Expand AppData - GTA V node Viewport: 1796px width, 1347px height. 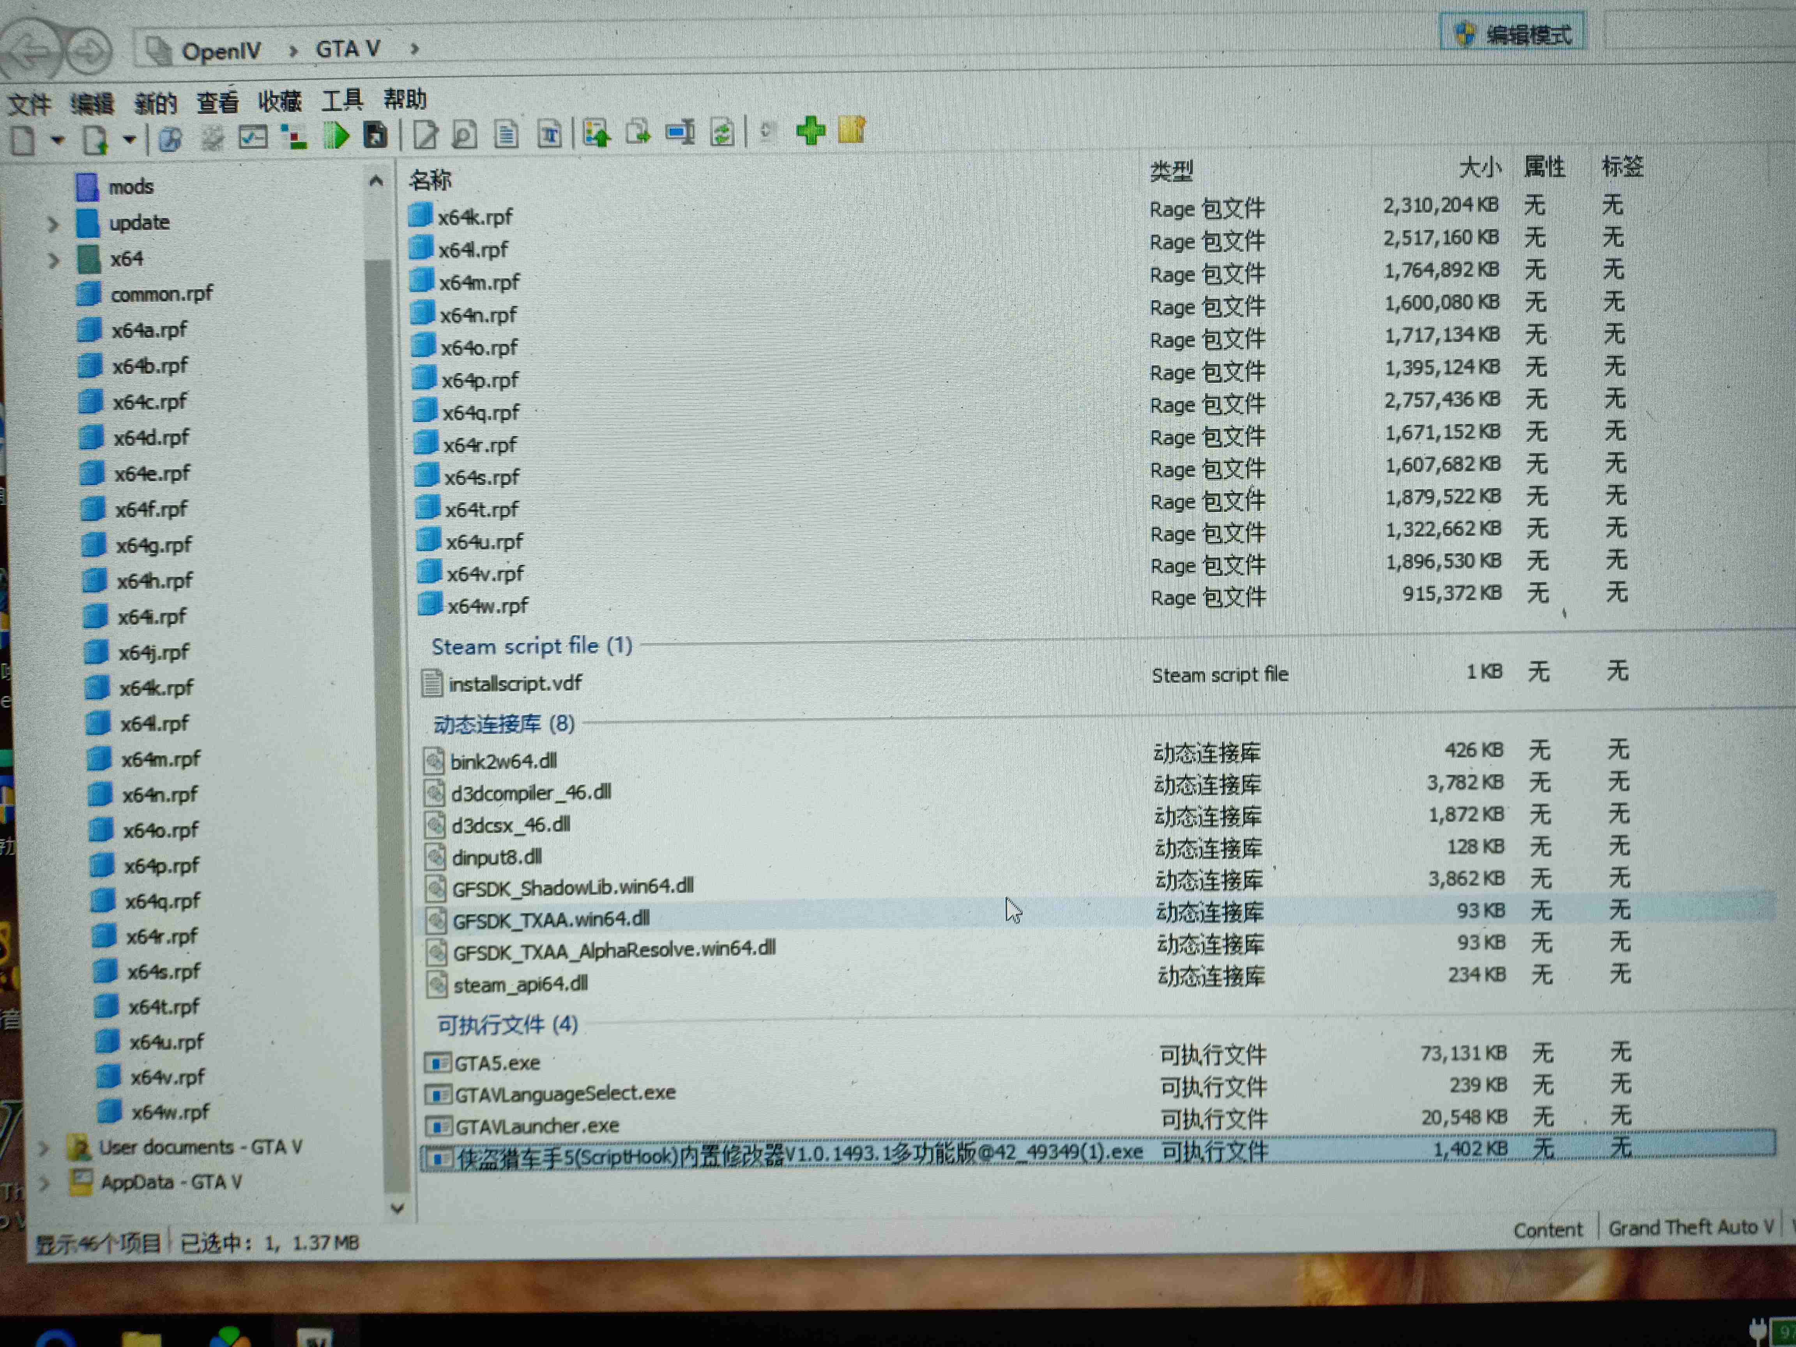[x=46, y=1183]
